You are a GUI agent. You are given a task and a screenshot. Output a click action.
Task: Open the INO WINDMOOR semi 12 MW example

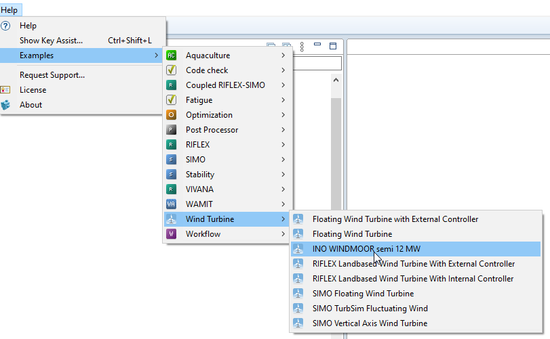(366, 249)
